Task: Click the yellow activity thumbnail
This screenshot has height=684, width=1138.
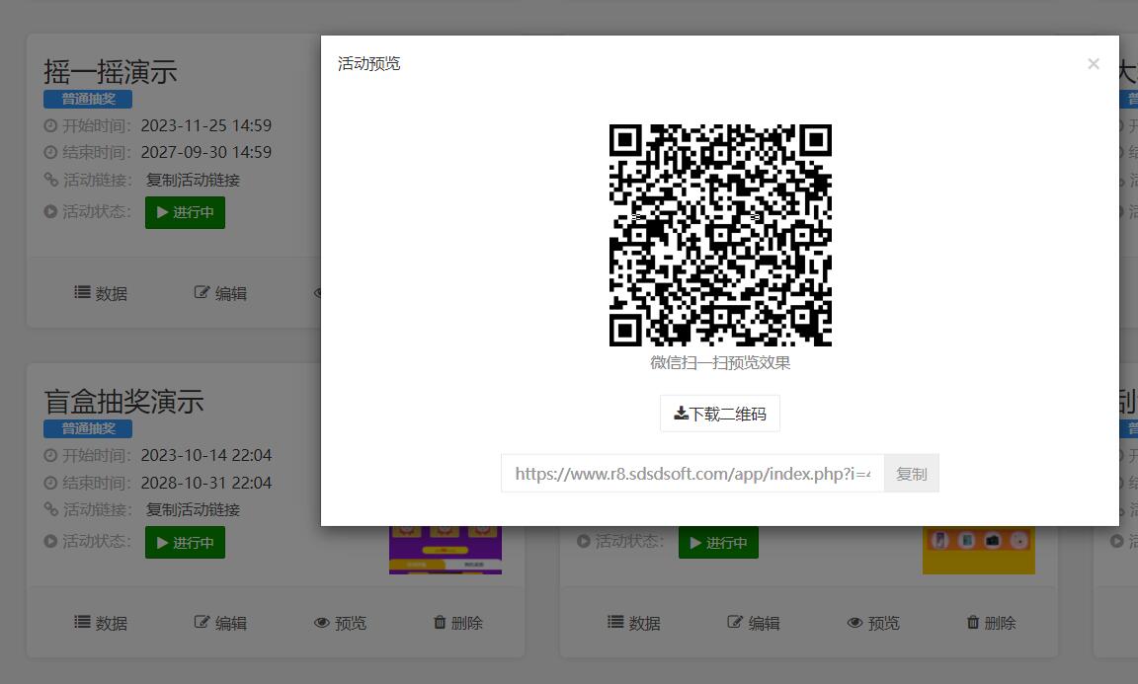Action: [x=979, y=550]
